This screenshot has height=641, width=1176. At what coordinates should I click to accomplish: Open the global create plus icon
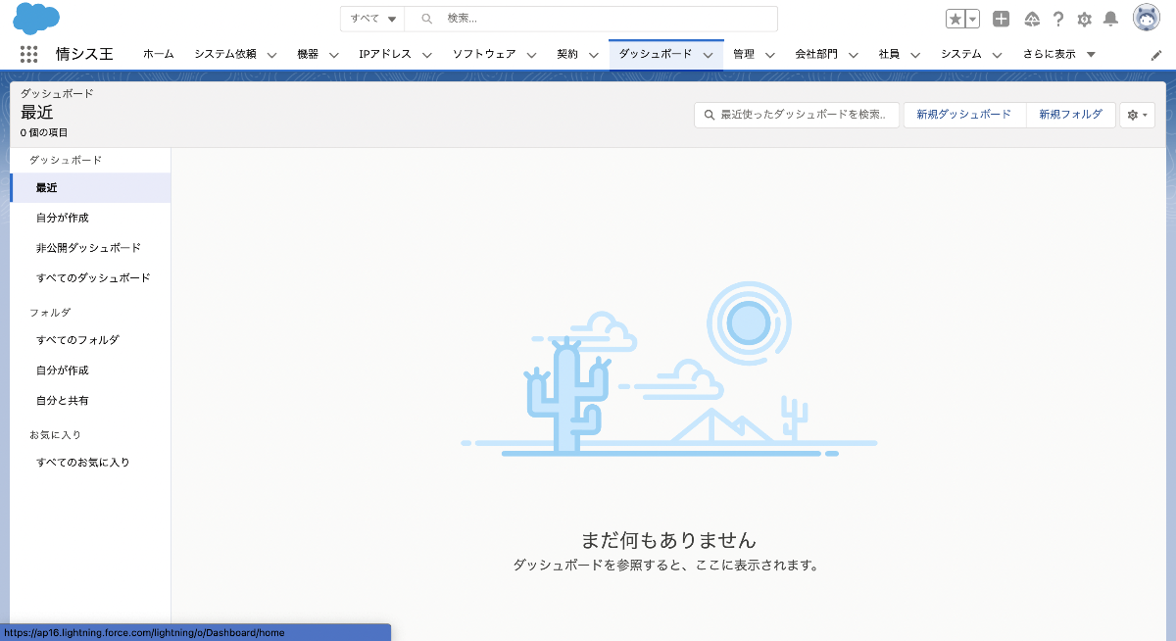pos(1001,19)
